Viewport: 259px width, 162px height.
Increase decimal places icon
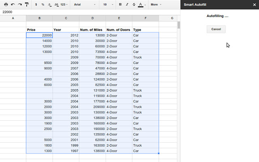(56, 4)
